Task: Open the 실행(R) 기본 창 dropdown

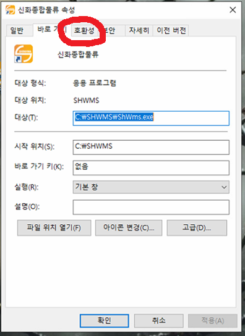Action: pyautogui.click(x=151, y=187)
